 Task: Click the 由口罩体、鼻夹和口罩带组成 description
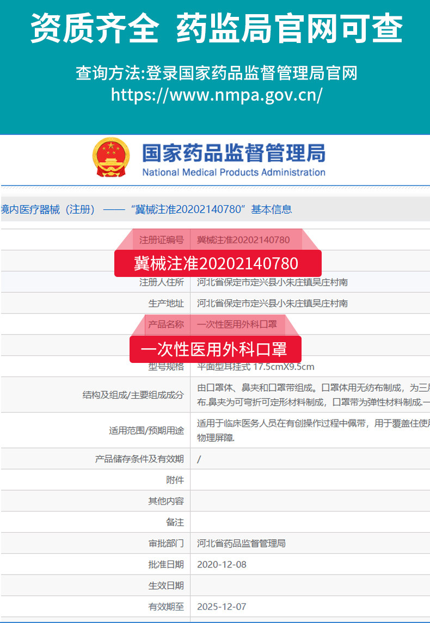coord(313,395)
